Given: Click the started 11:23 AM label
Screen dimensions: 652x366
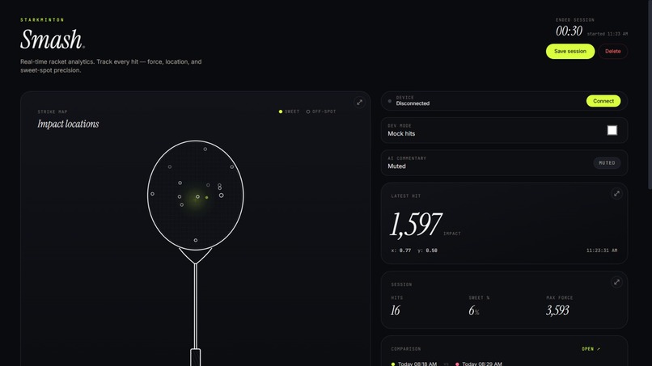Looking at the screenshot, I should (607, 34).
